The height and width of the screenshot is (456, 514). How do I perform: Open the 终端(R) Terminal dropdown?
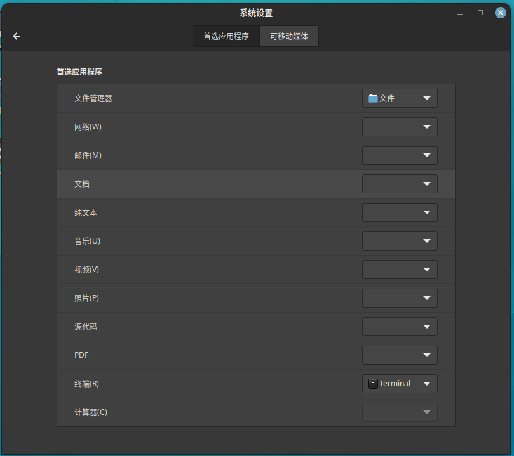point(400,384)
